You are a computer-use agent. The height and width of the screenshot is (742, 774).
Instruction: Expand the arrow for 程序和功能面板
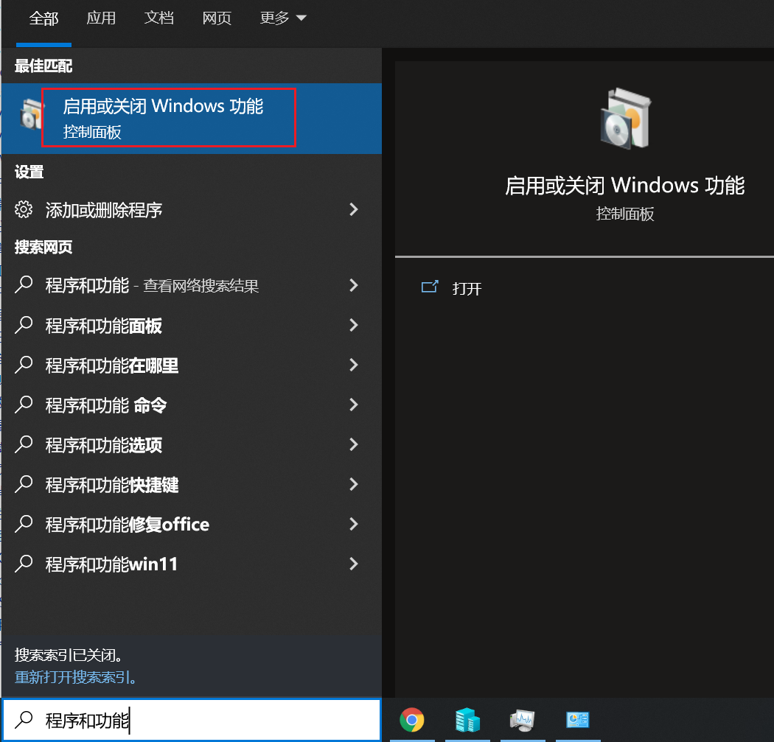pos(353,325)
